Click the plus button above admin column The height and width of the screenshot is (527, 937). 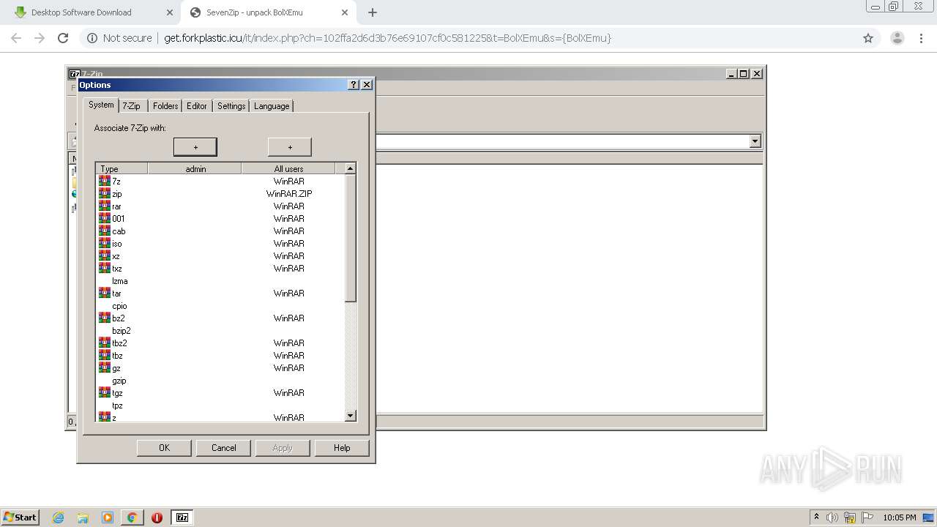[195, 147]
